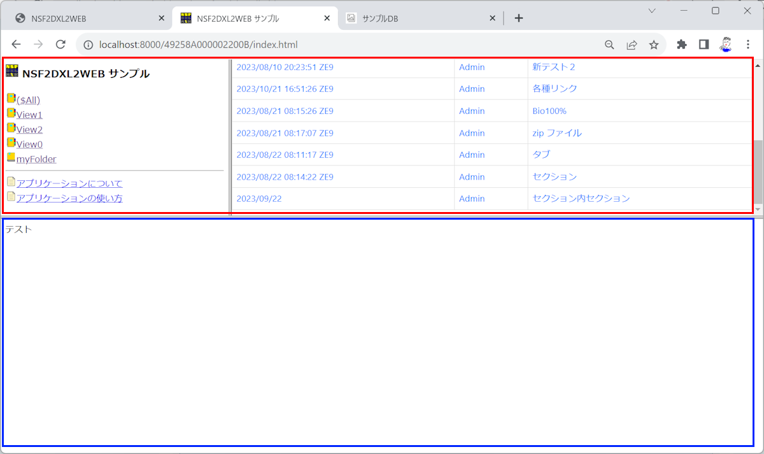Open the zoom magnifier icon in address bar

coord(609,45)
